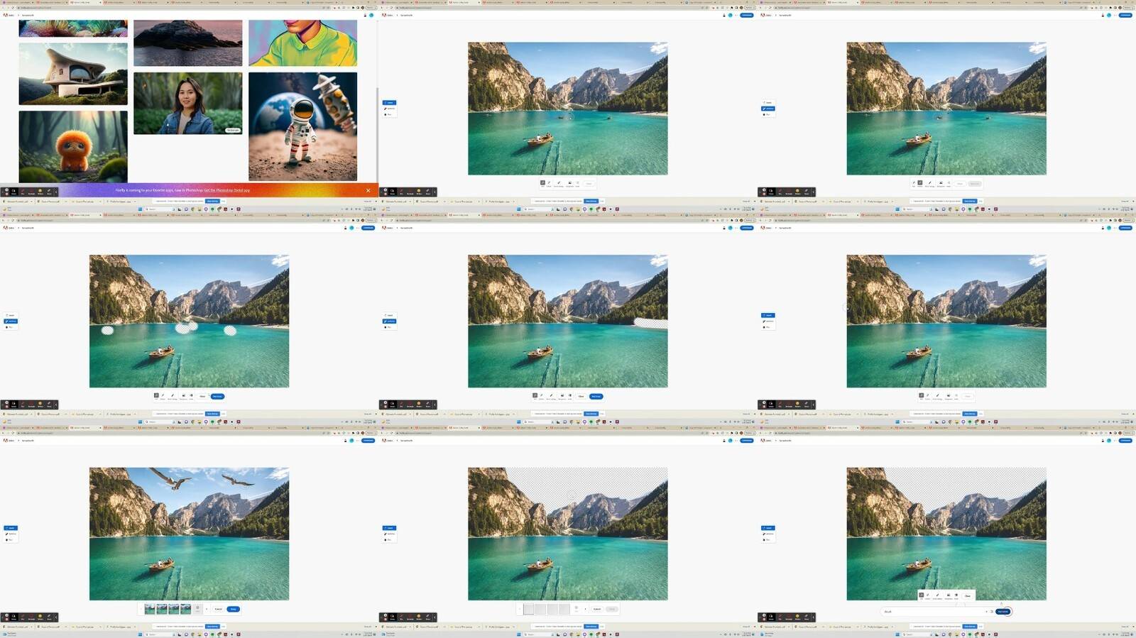Click 'Try prompt' on the woman portrait
The height and width of the screenshot is (638, 1136).
[x=233, y=131]
